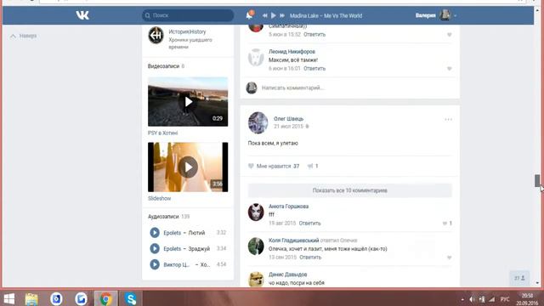
Task: Open Анюта Горшкова's profile name
Action: (x=288, y=206)
